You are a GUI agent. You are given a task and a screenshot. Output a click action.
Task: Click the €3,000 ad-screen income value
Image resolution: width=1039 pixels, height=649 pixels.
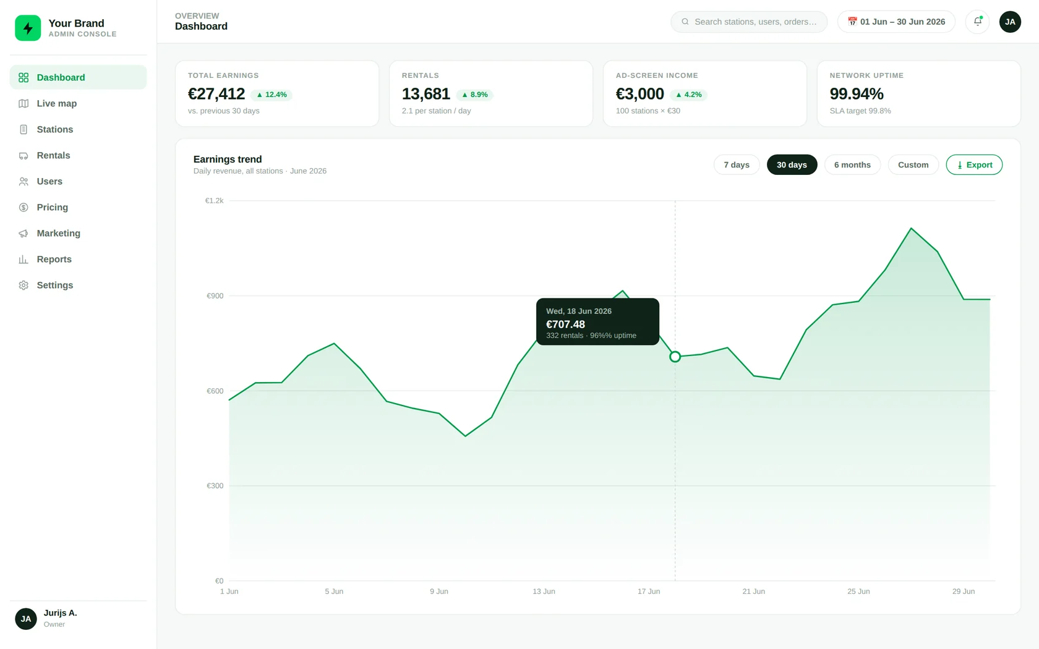pyautogui.click(x=639, y=94)
